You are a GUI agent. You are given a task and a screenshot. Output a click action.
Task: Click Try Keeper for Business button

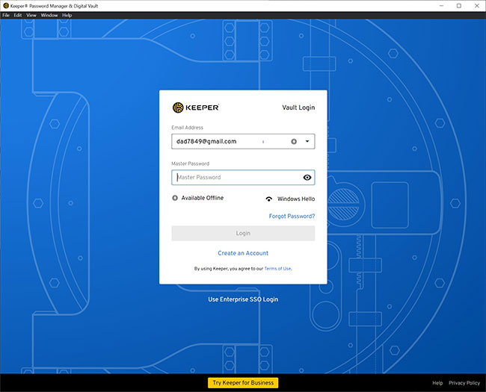click(243, 383)
